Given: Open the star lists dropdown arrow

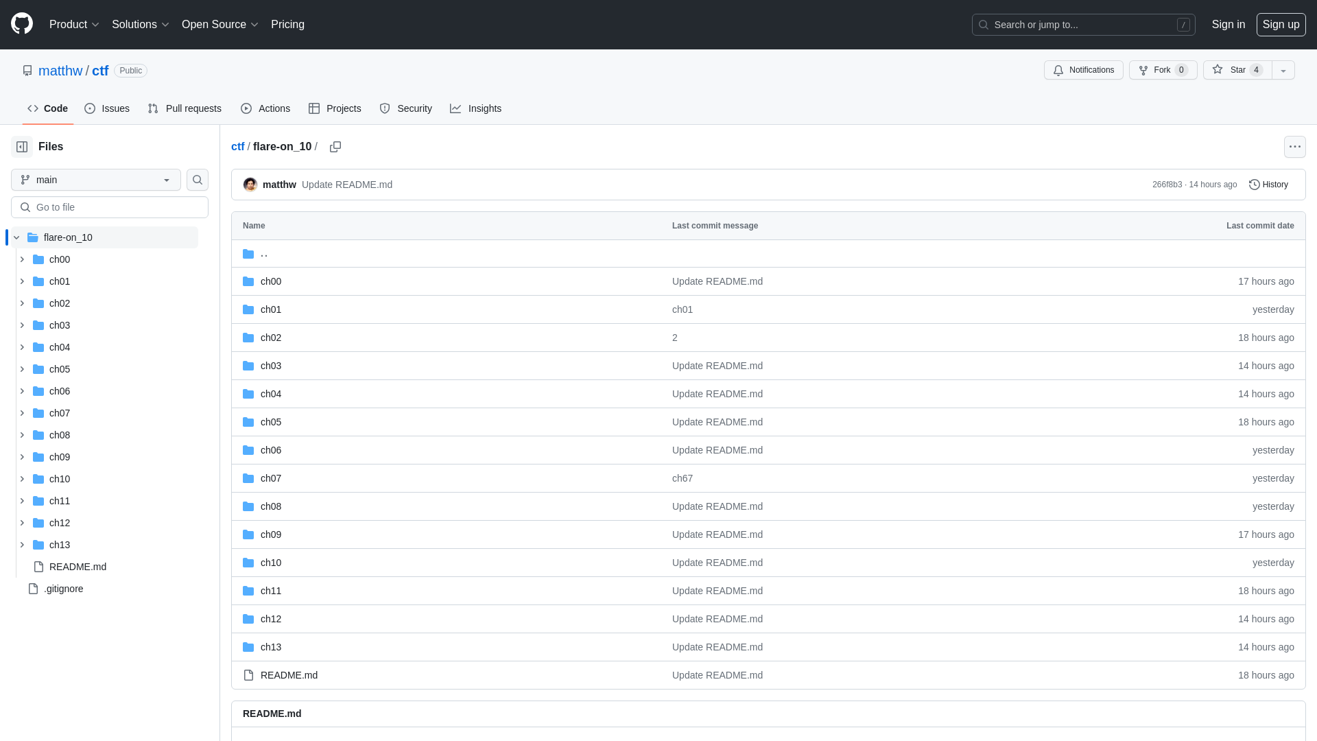Looking at the screenshot, I should tap(1283, 70).
